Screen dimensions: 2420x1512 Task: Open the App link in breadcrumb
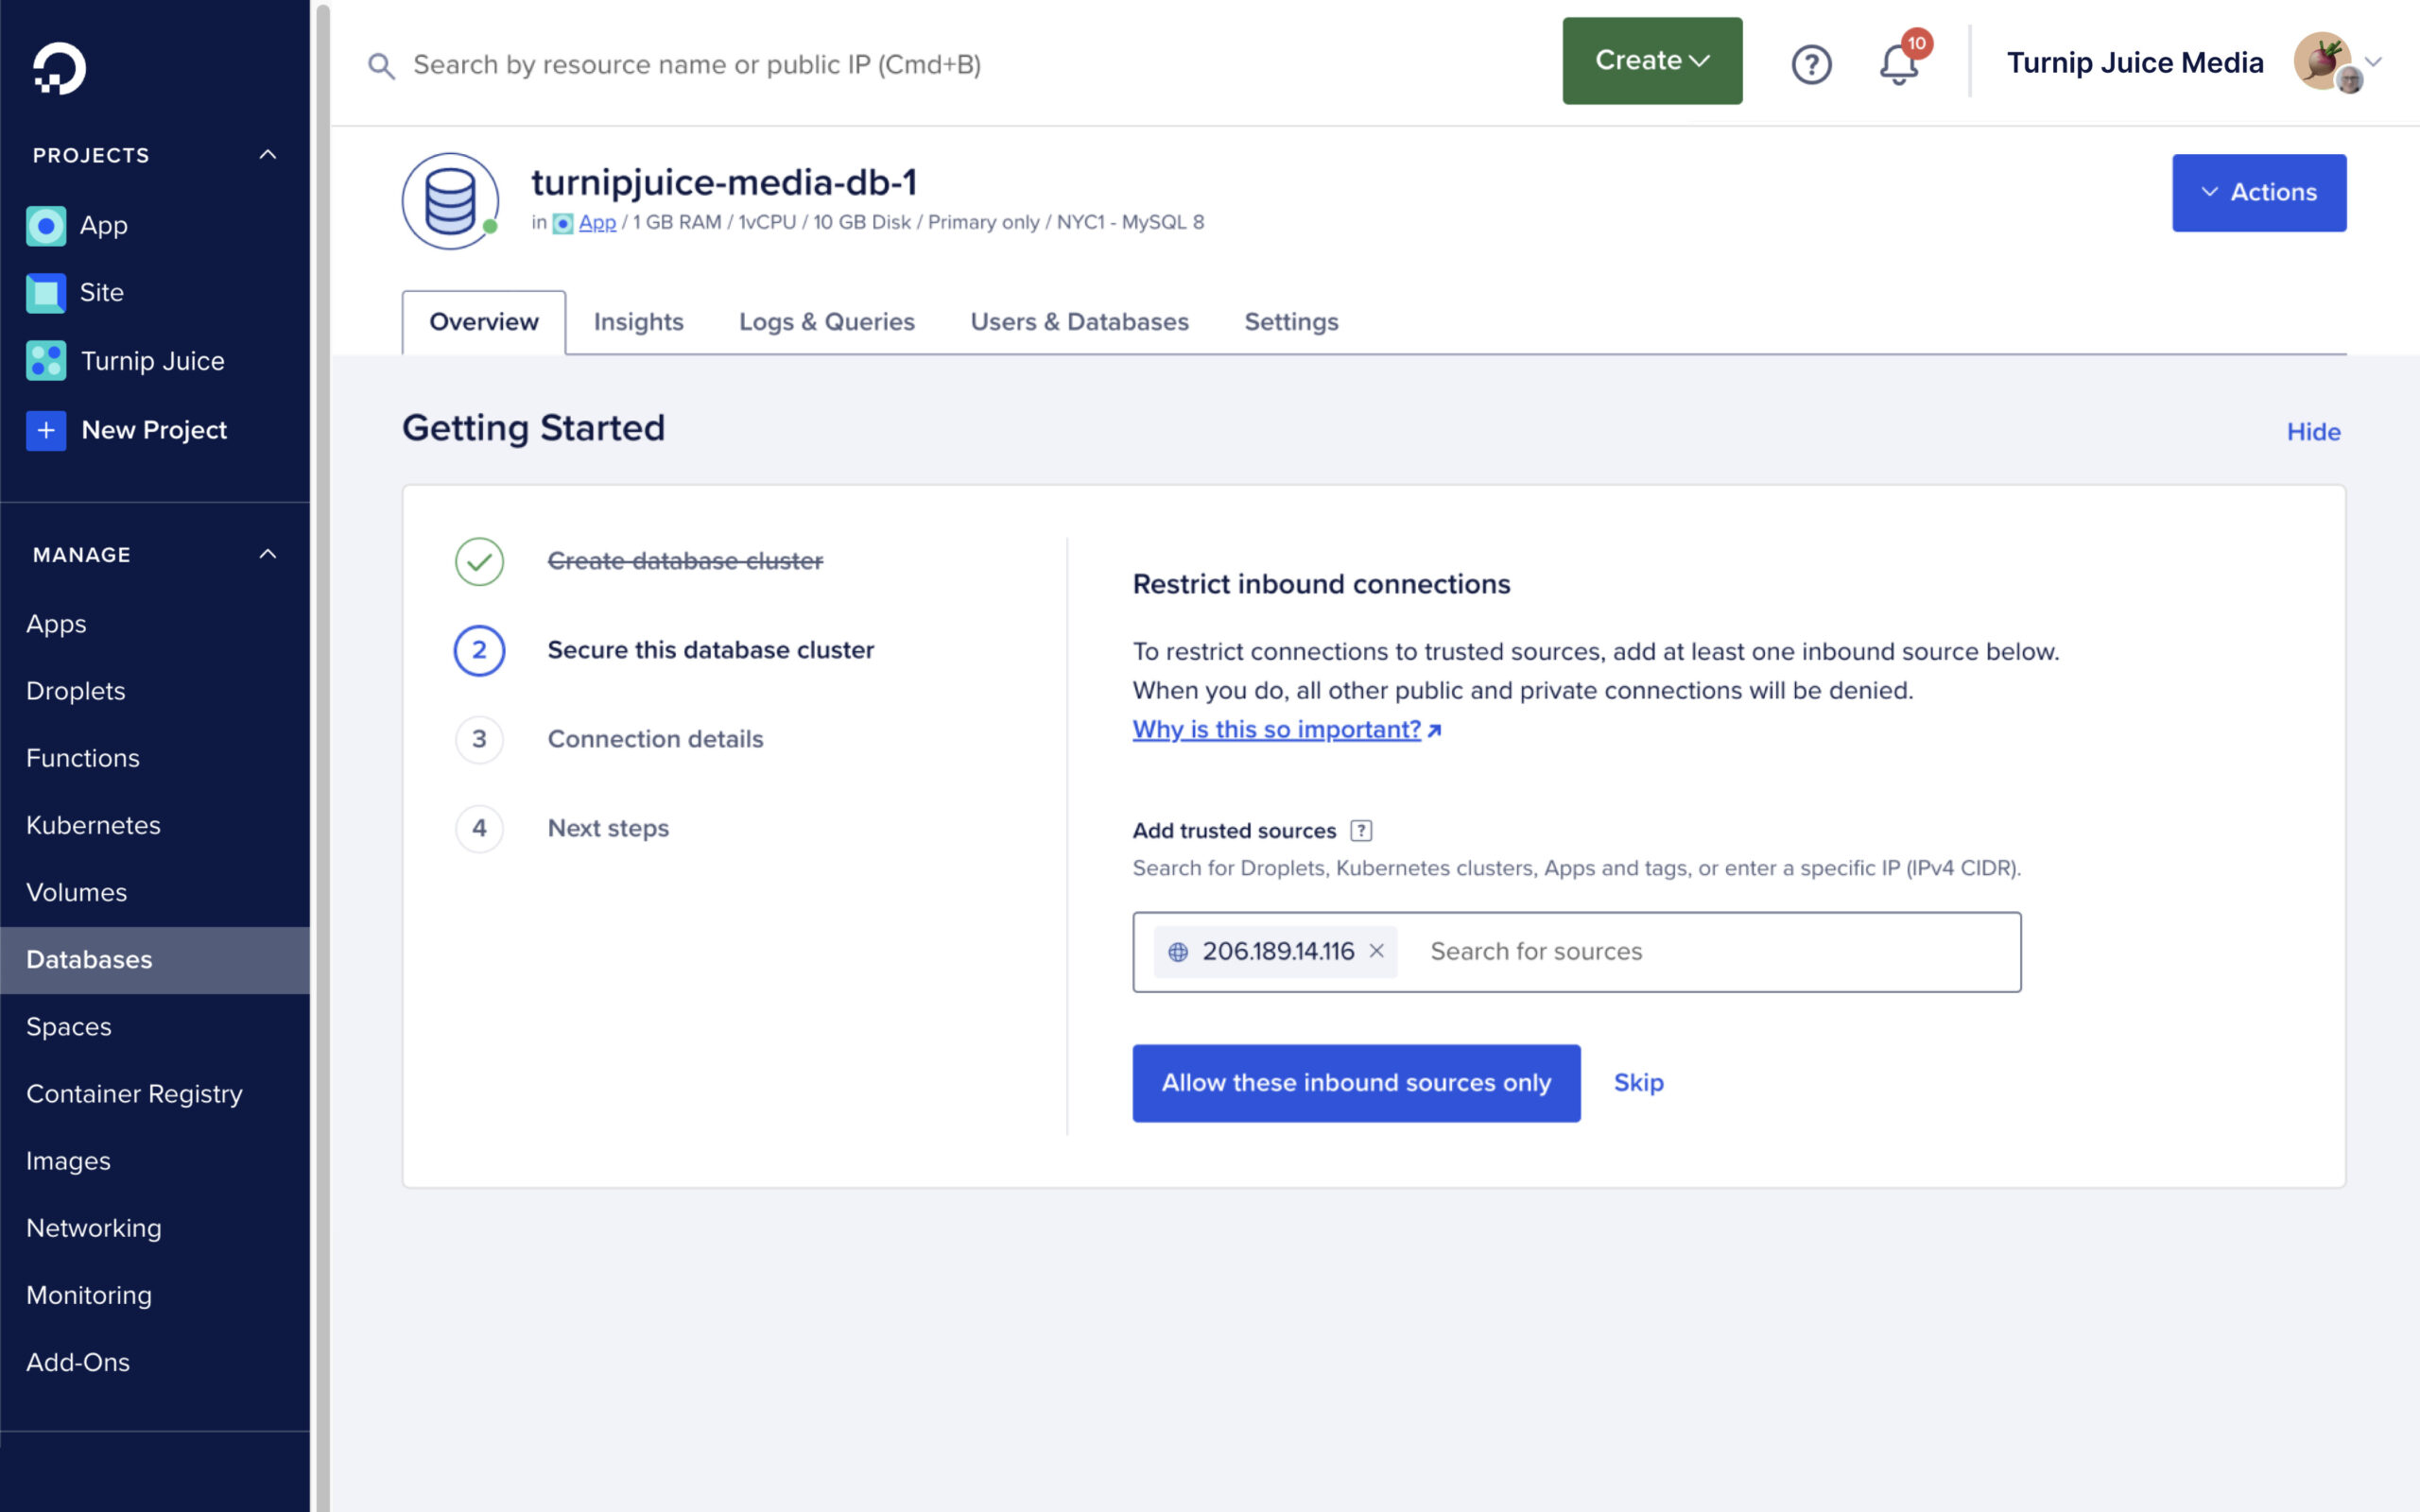coord(597,223)
